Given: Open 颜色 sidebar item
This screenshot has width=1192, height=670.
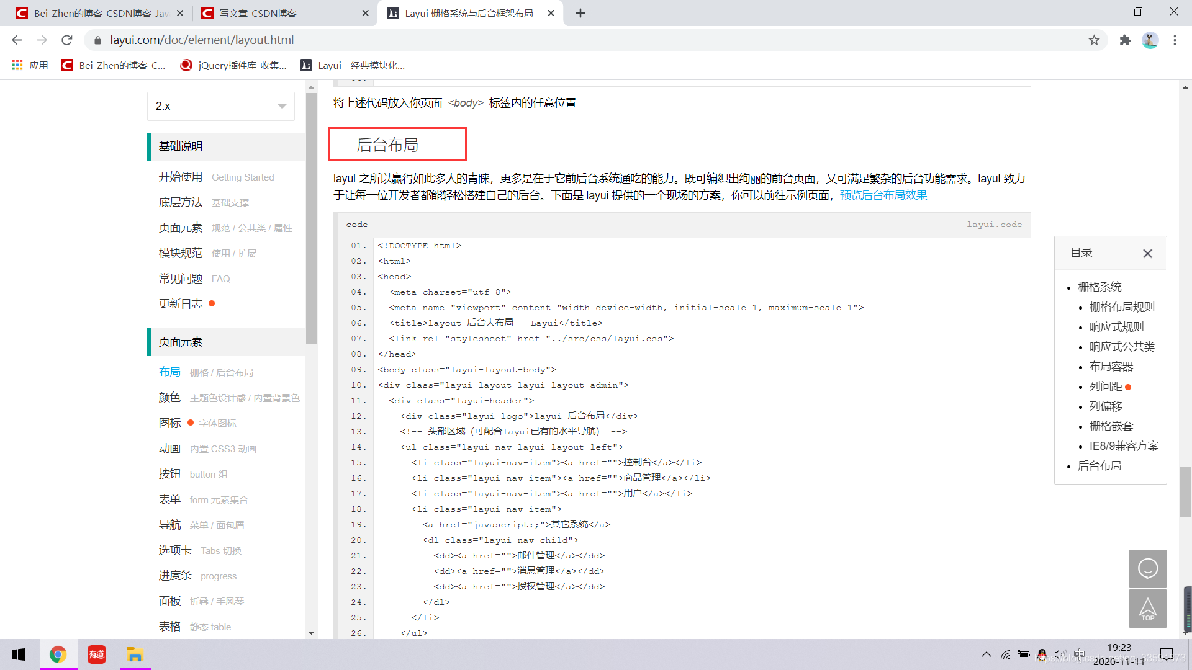Looking at the screenshot, I should click(229, 398).
